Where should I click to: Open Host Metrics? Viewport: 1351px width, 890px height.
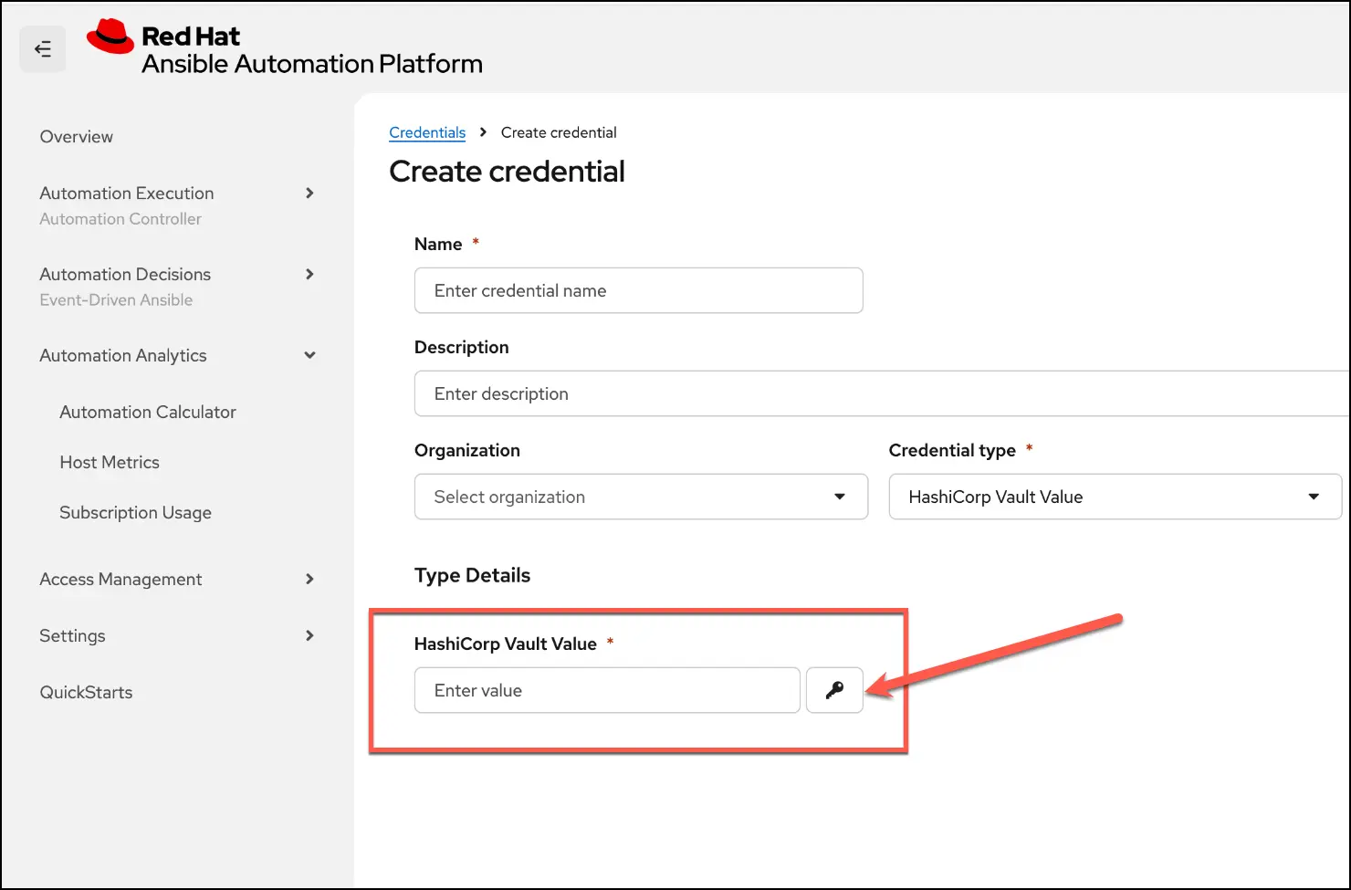click(110, 463)
